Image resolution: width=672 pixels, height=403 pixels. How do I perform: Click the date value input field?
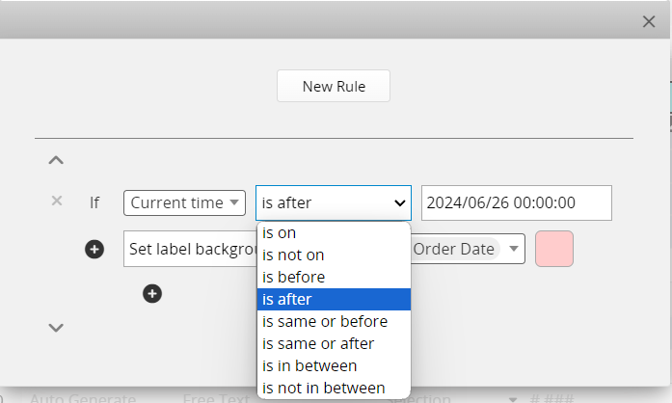click(516, 202)
